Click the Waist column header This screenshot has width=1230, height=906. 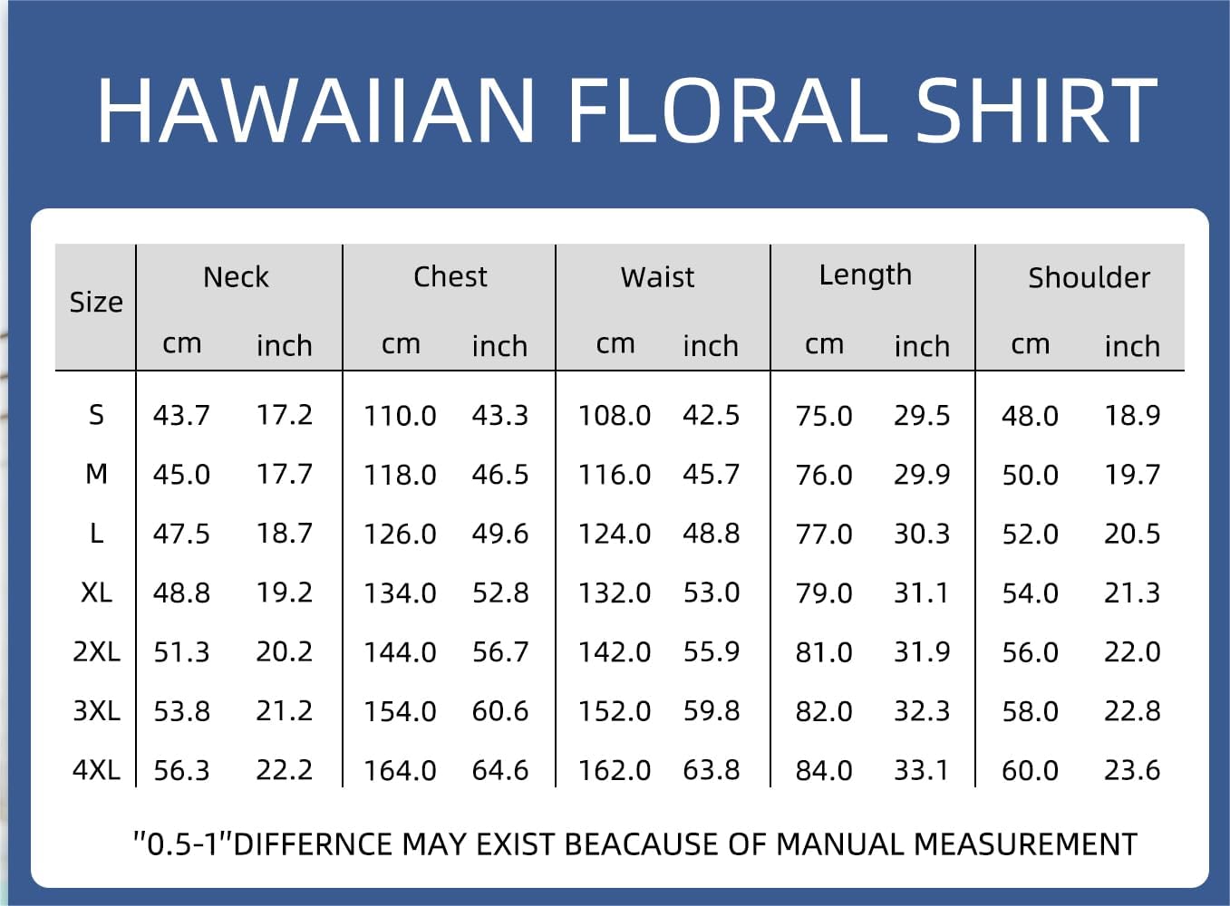pyautogui.click(x=657, y=276)
